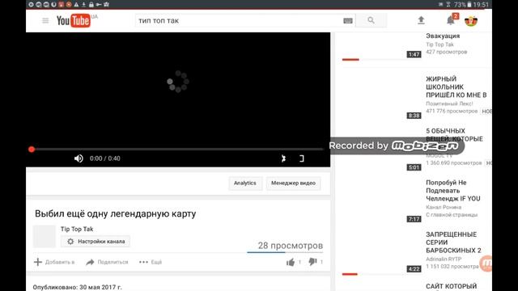Open suggested video Эвакуация

pos(443,36)
